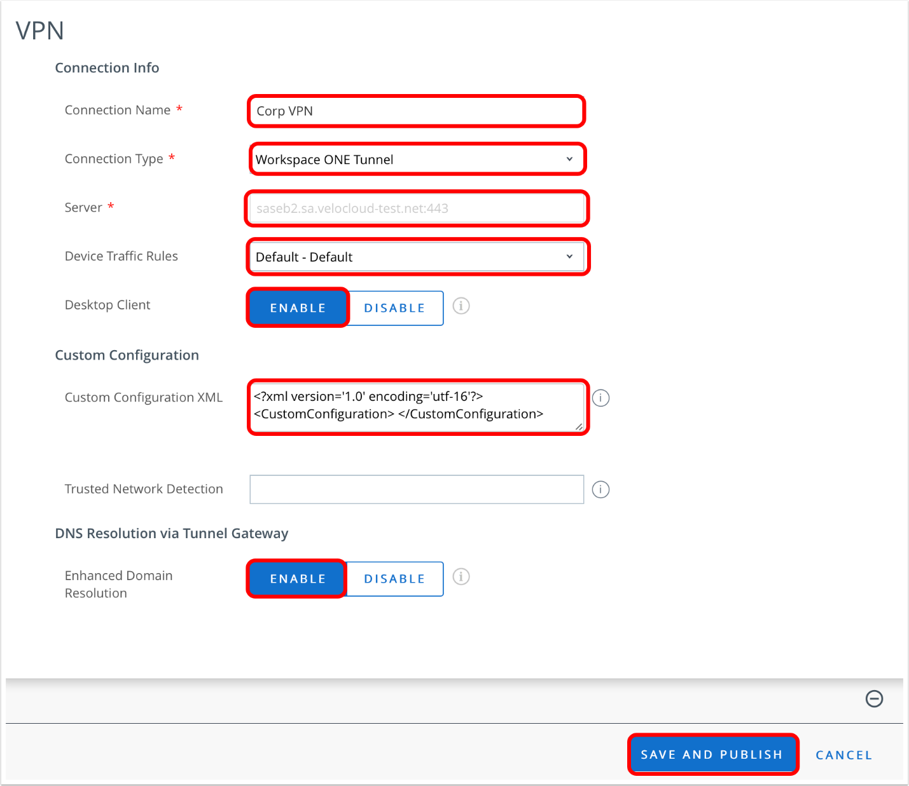The height and width of the screenshot is (786, 909).
Task: Click the Save and Publish button
Action: pos(712,755)
